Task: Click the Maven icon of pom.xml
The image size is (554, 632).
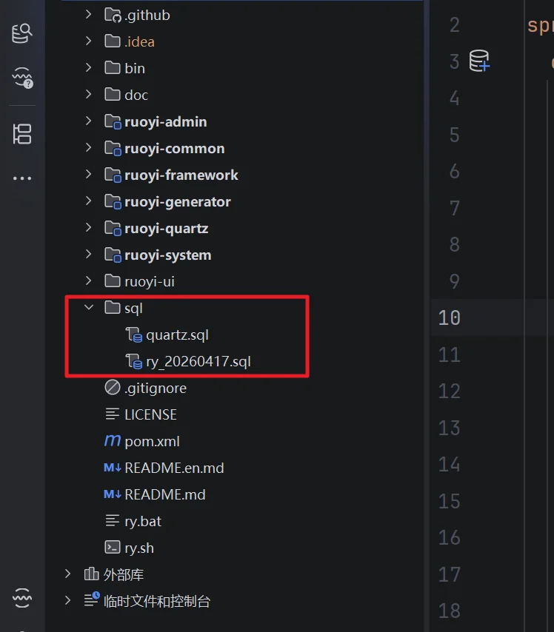Action: pos(112,440)
